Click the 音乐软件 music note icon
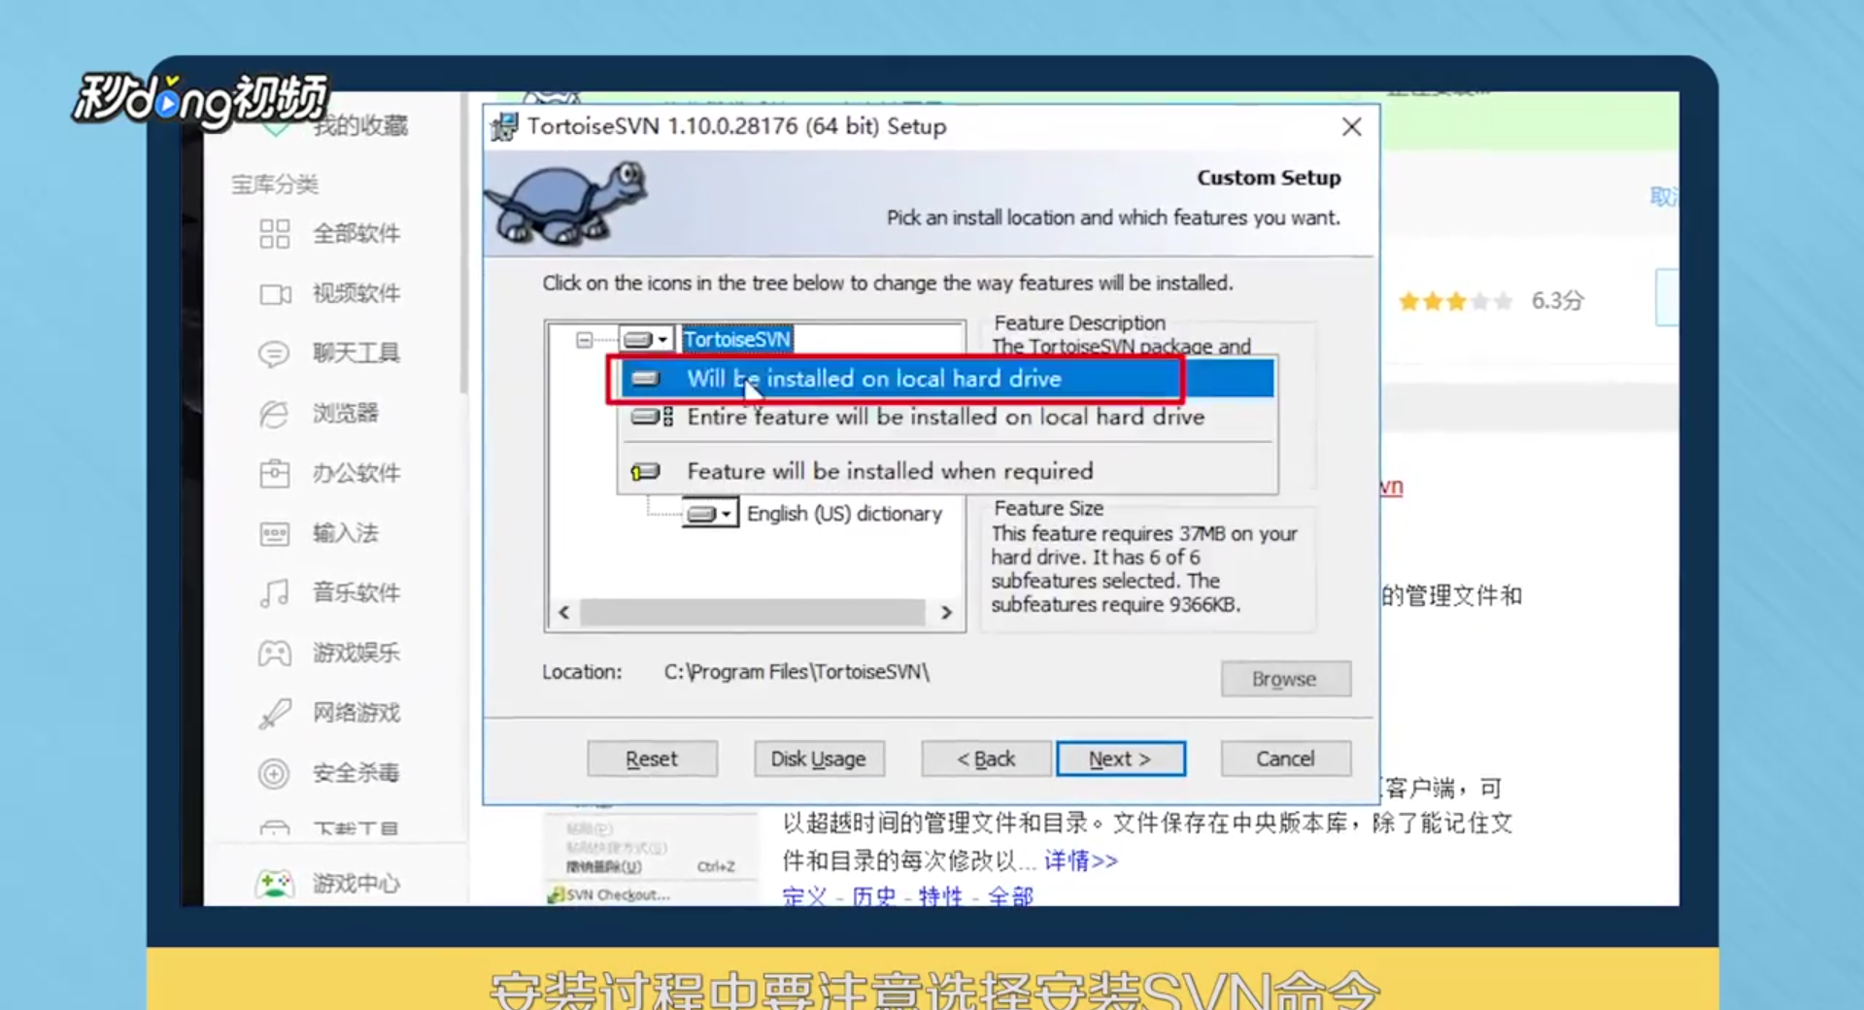Screen dimensions: 1864x1010 (x=275, y=593)
